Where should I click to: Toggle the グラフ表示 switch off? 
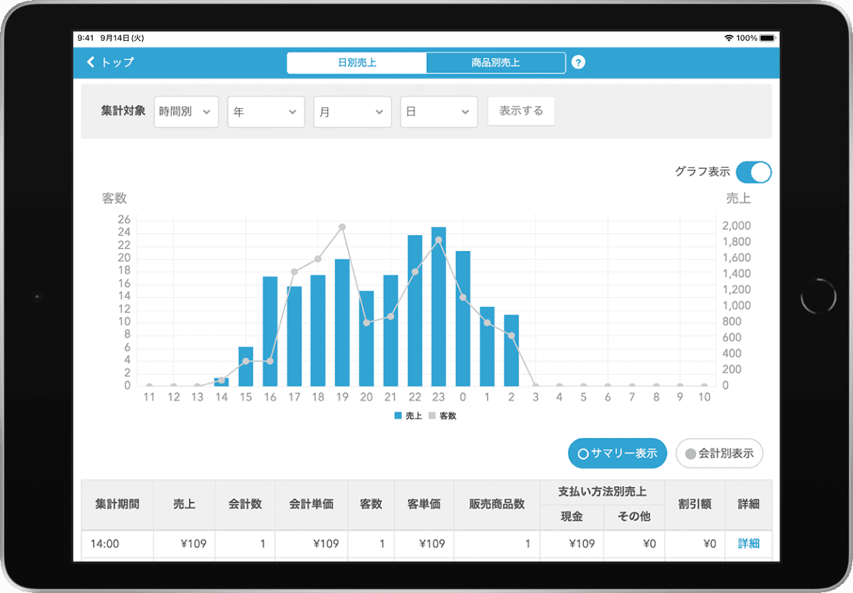point(753,172)
